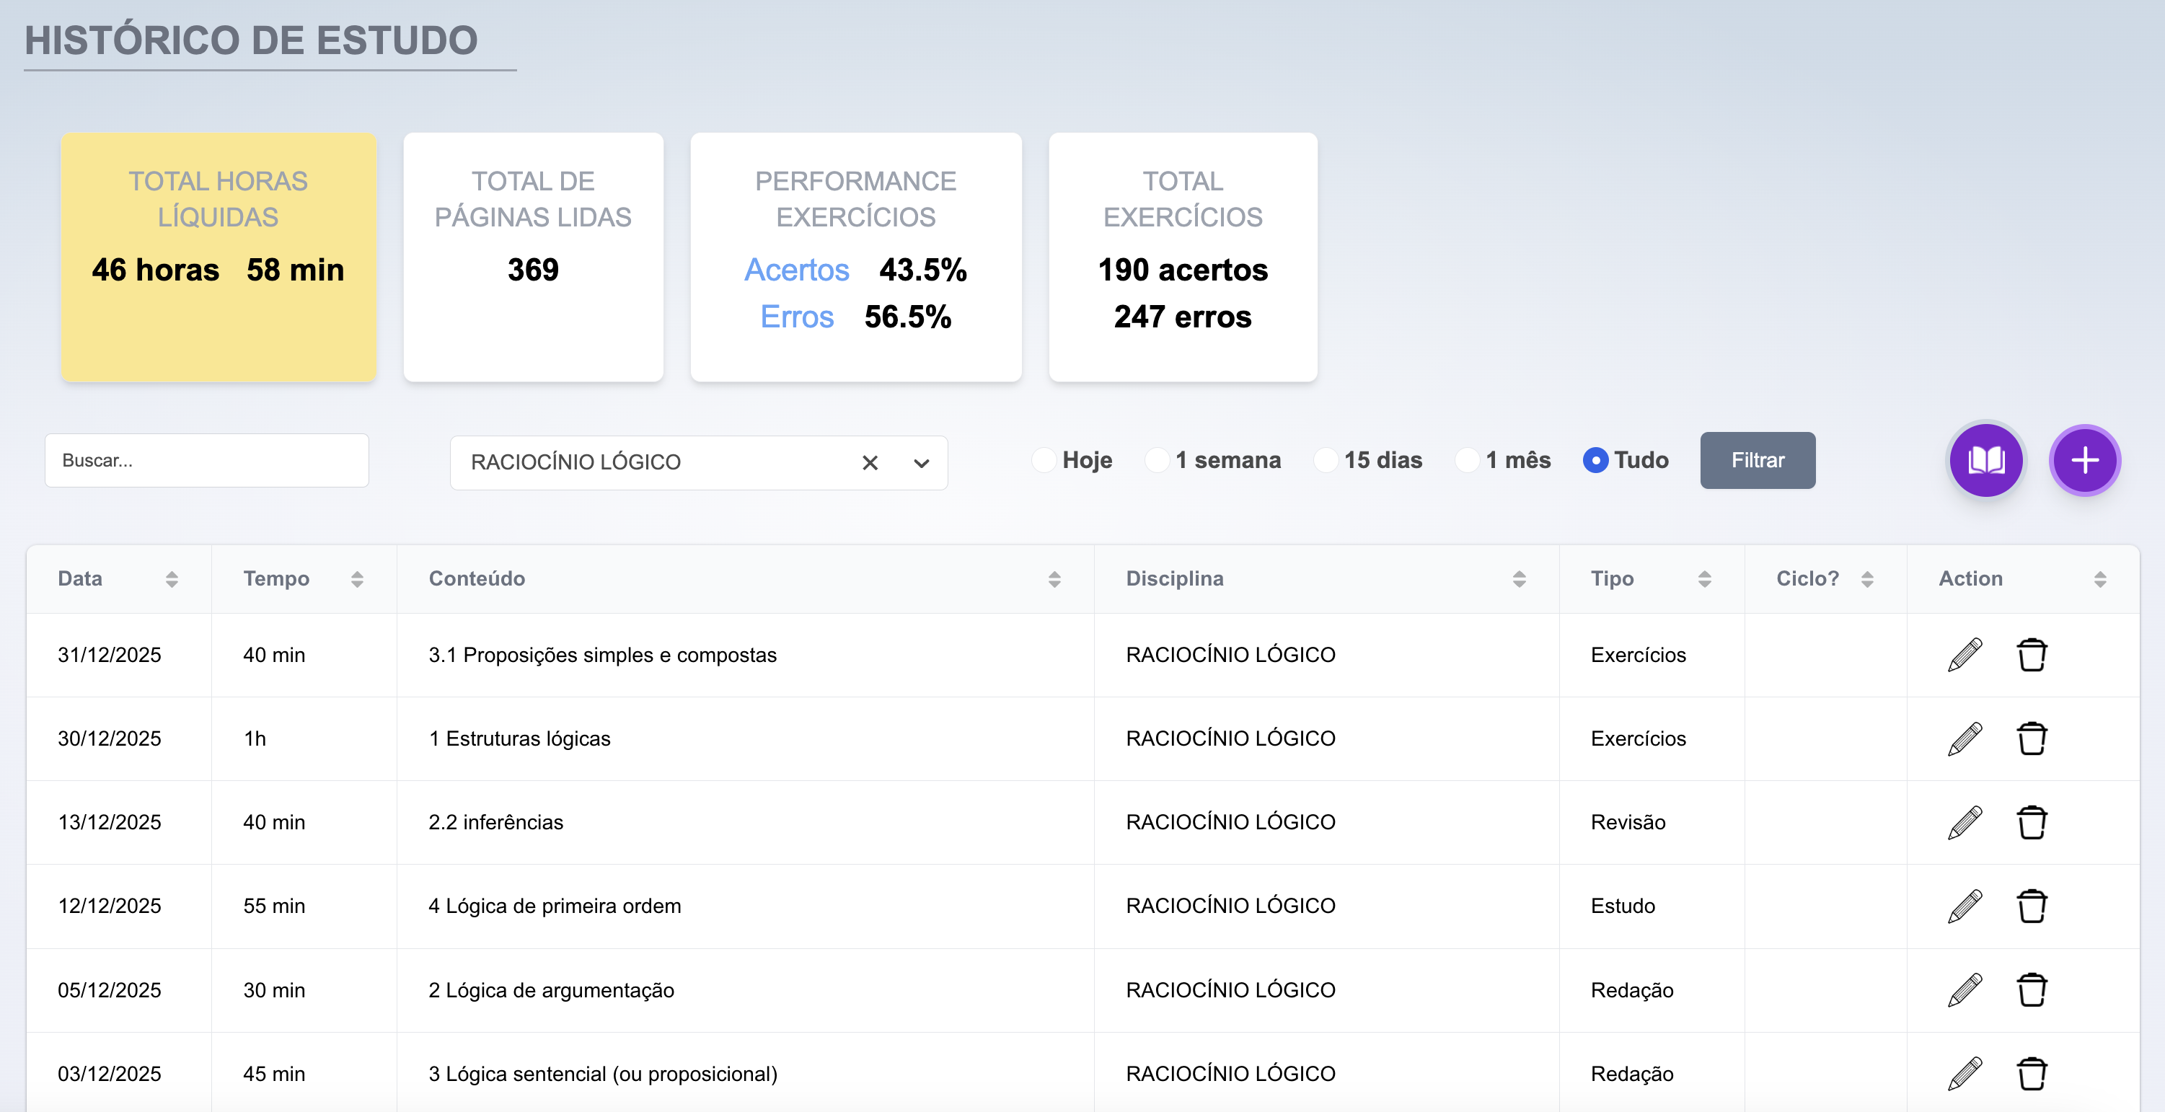The height and width of the screenshot is (1112, 2165).
Task: Click the Acertos label
Action: 797,270
